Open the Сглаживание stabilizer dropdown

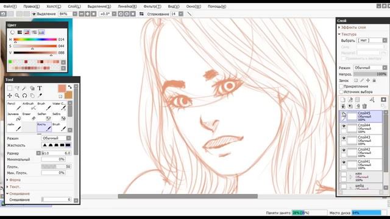pos(181,14)
